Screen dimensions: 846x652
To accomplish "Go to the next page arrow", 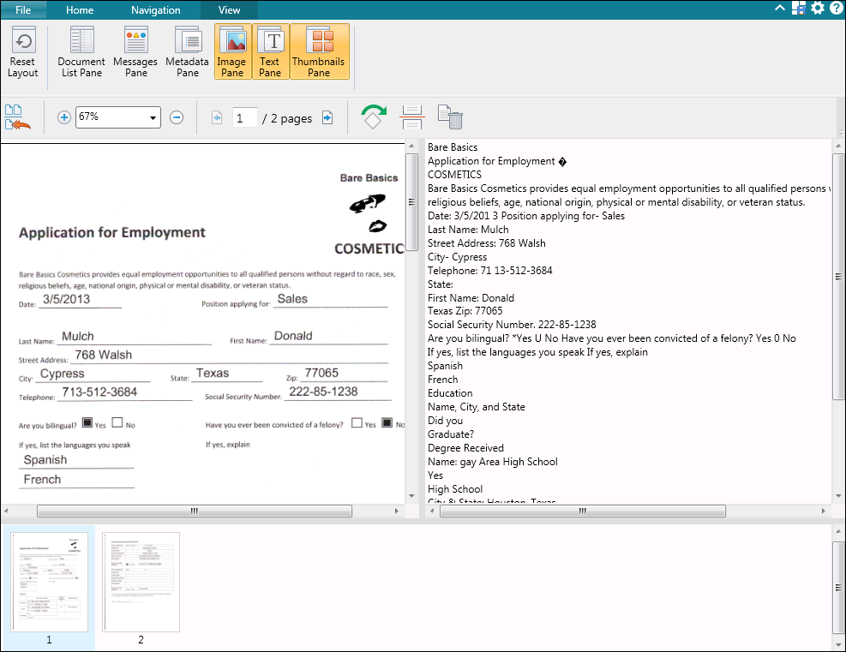I will 327,118.
